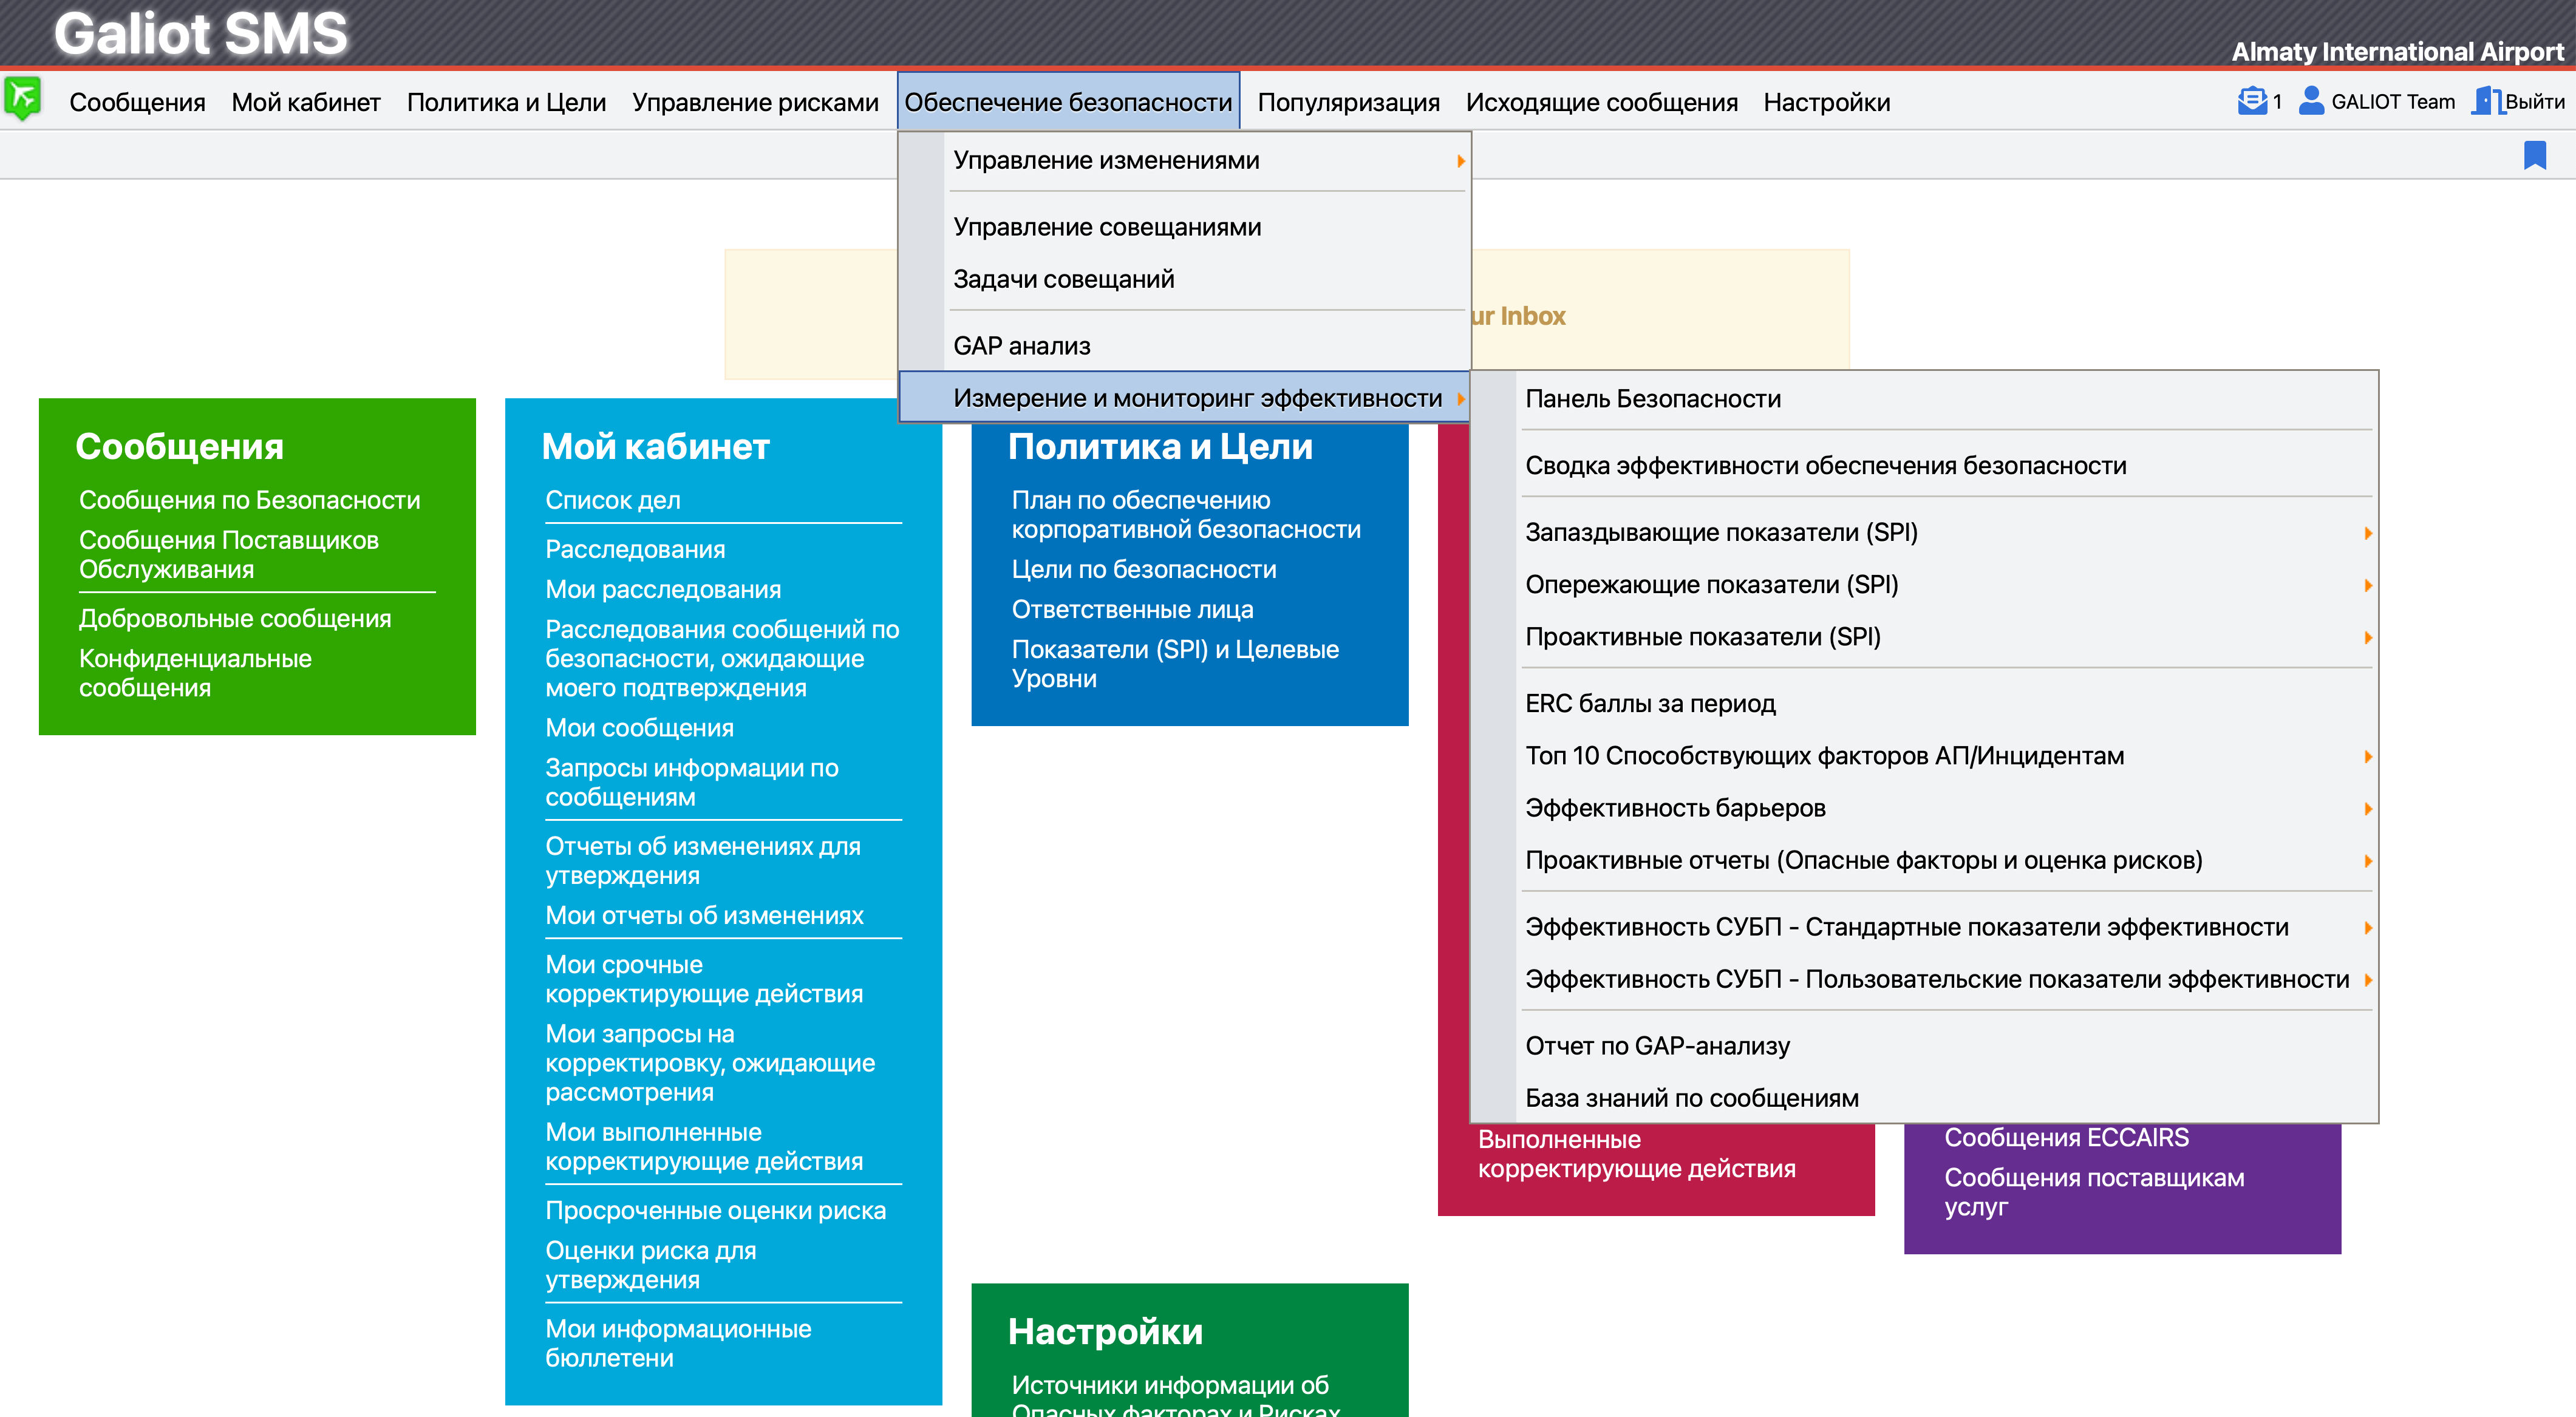Expand Проактивные показатели (SPI) submenu arrow
This screenshot has width=2576, height=1417.
tap(2367, 637)
